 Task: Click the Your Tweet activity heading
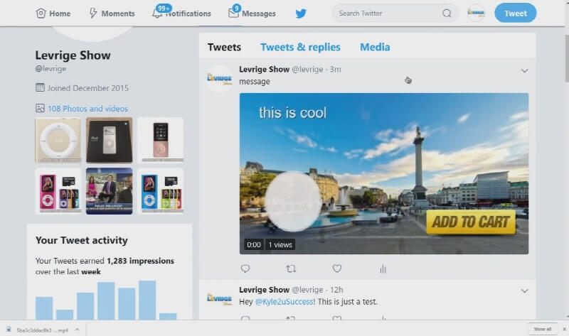82,240
